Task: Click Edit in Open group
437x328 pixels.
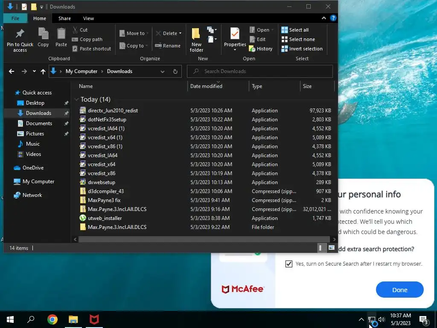Action: [x=257, y=39]
